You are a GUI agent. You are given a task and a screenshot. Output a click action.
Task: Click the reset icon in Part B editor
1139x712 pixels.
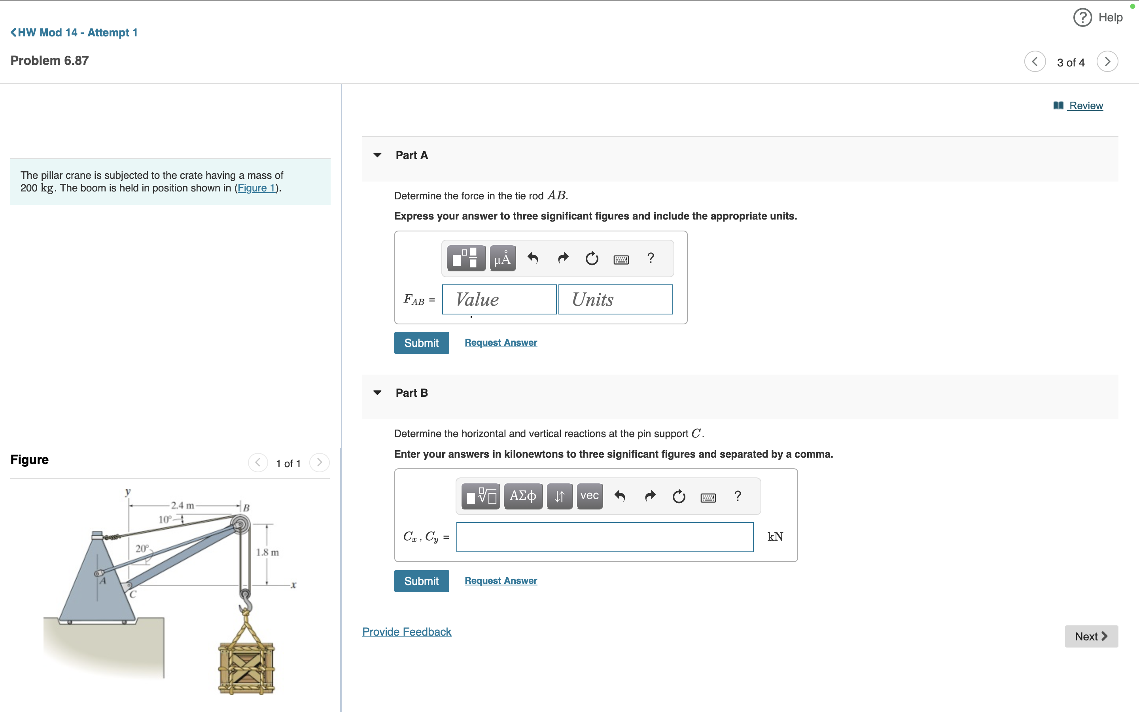679,496
